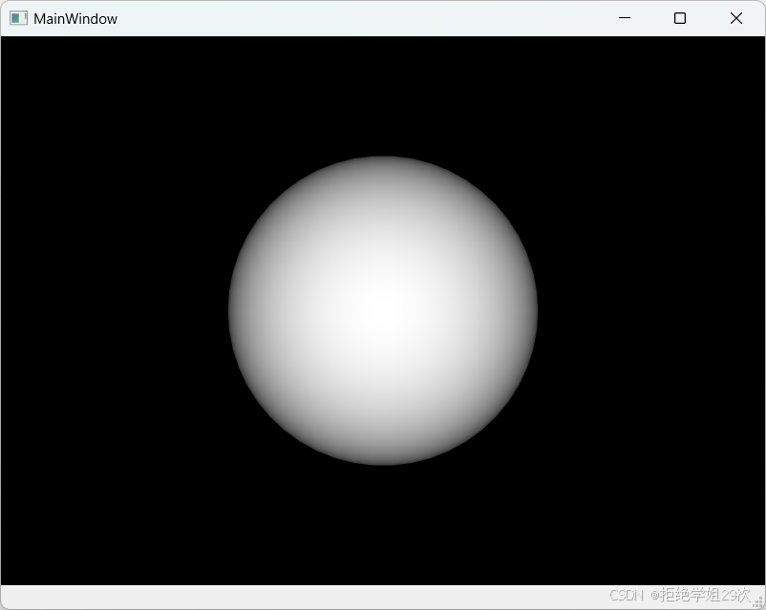Click the MainWindow application icon
The image size is (766, 610).
pos(18,18)
